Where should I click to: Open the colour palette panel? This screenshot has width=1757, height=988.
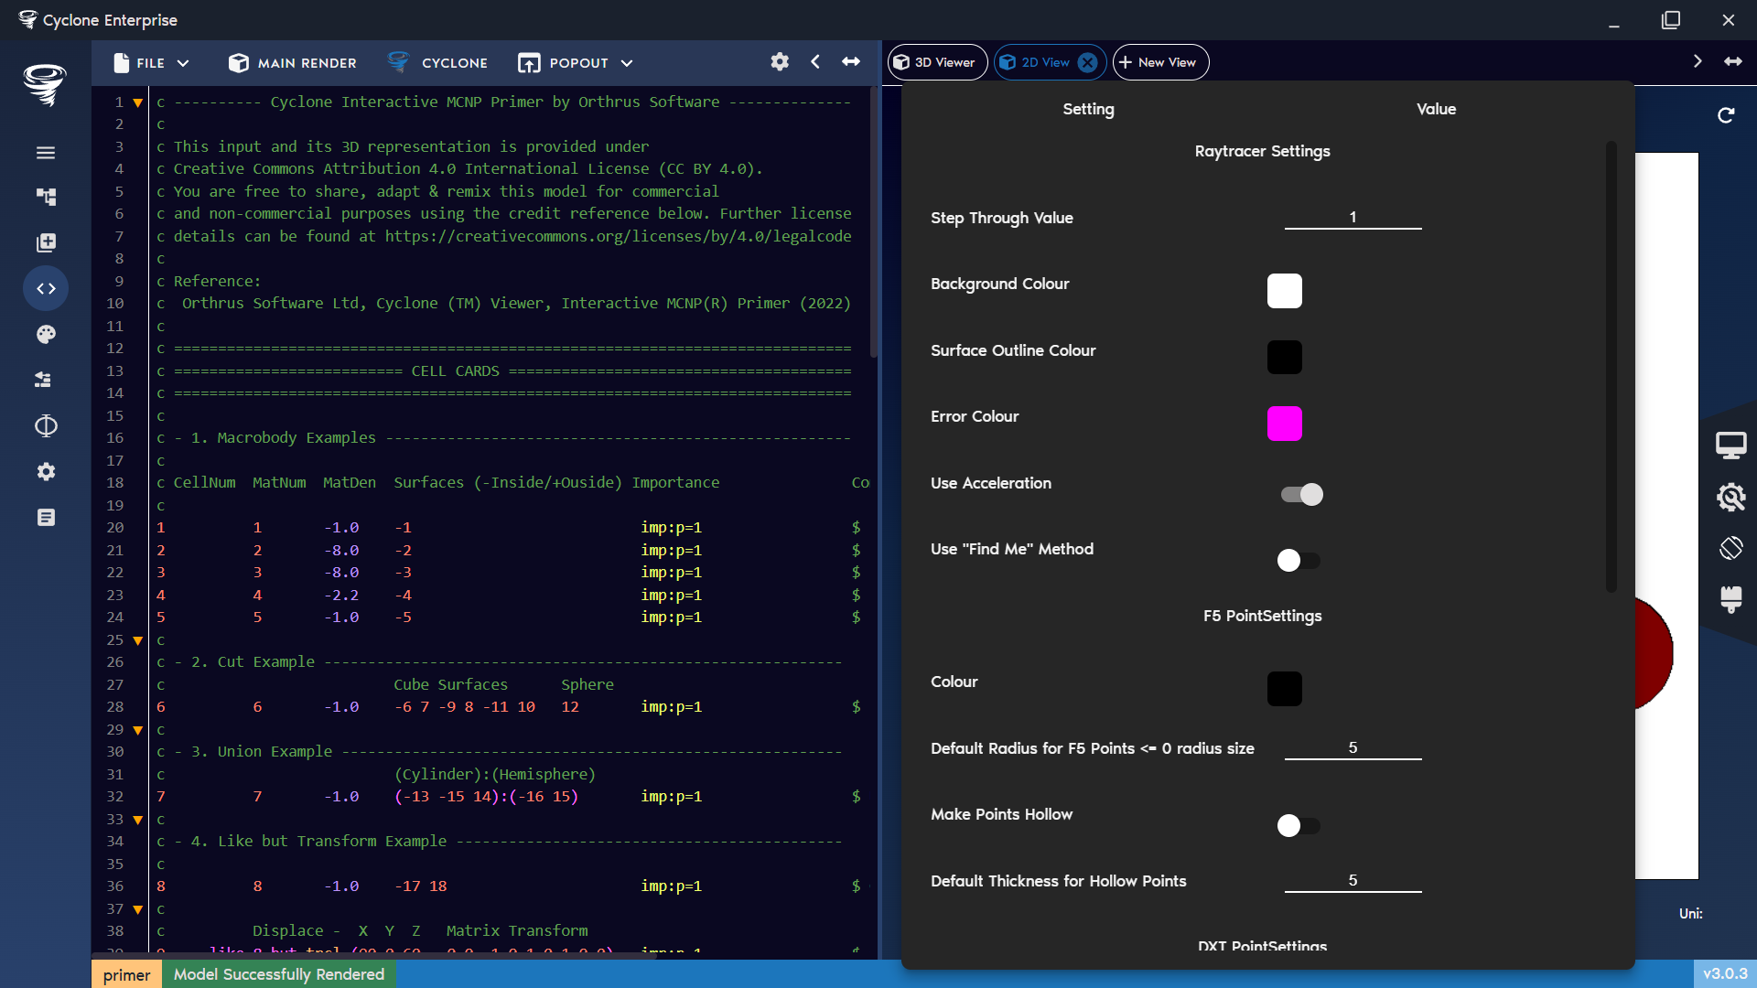click(46, 334)
